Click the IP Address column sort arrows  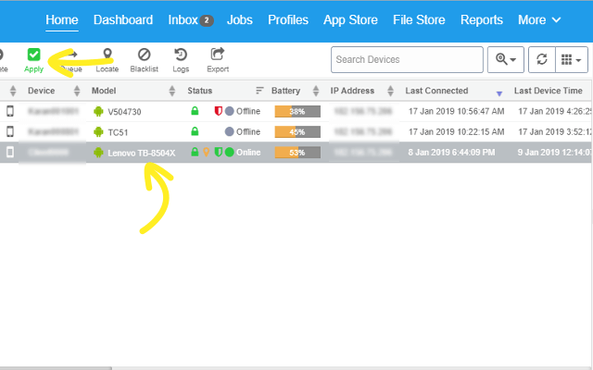pos(391,91)
